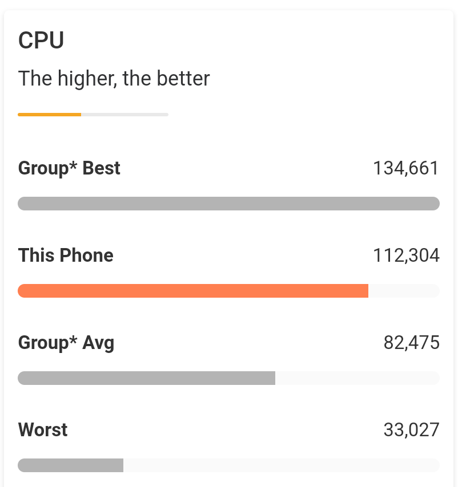Click the Group Avg score 82,475
This screenshot has height=487, width=458.
coord(411,343)
